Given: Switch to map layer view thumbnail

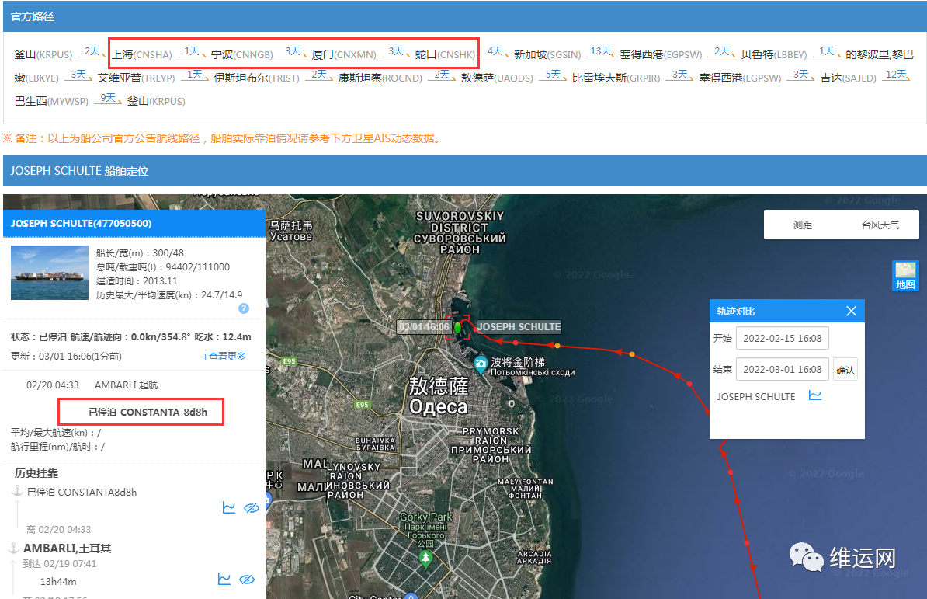Looking at the screenshot, I should click(905, 276).
